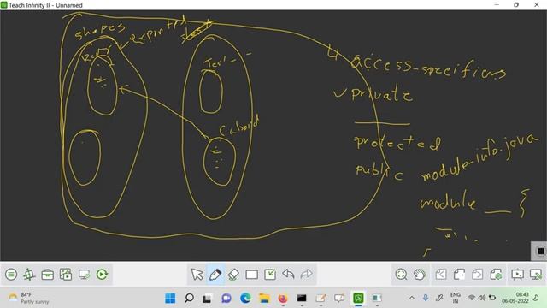Launch Microsoft Edge from taskbar
The width and height of the screenshot is (547, 308).
tap(245, 299)
